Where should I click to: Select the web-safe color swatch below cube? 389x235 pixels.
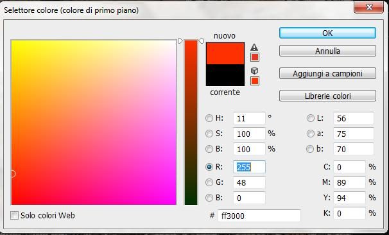(x=255, y=81)
